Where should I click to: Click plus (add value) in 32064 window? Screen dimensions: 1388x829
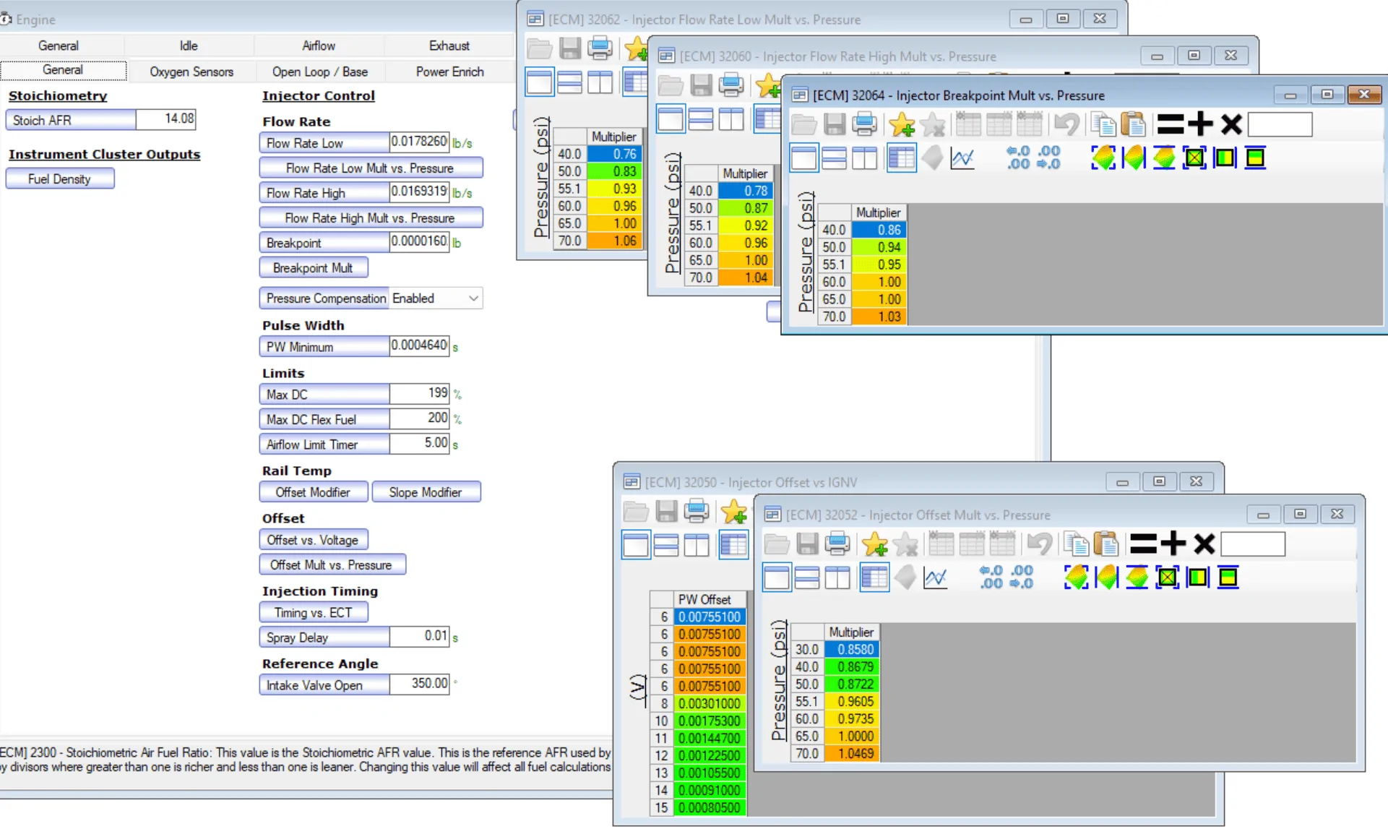(x=1201, y=124)
